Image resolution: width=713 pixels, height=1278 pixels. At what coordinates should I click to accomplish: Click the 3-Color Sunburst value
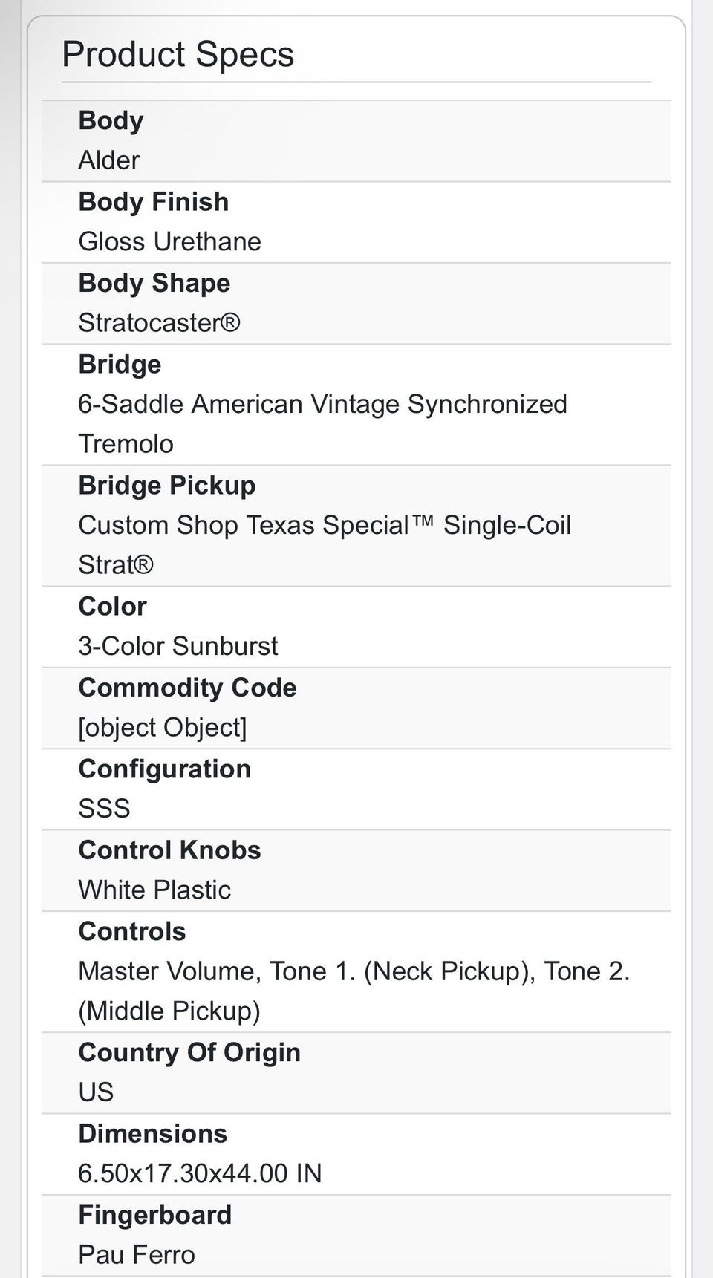pyautogui.click(x=178, y=647)
